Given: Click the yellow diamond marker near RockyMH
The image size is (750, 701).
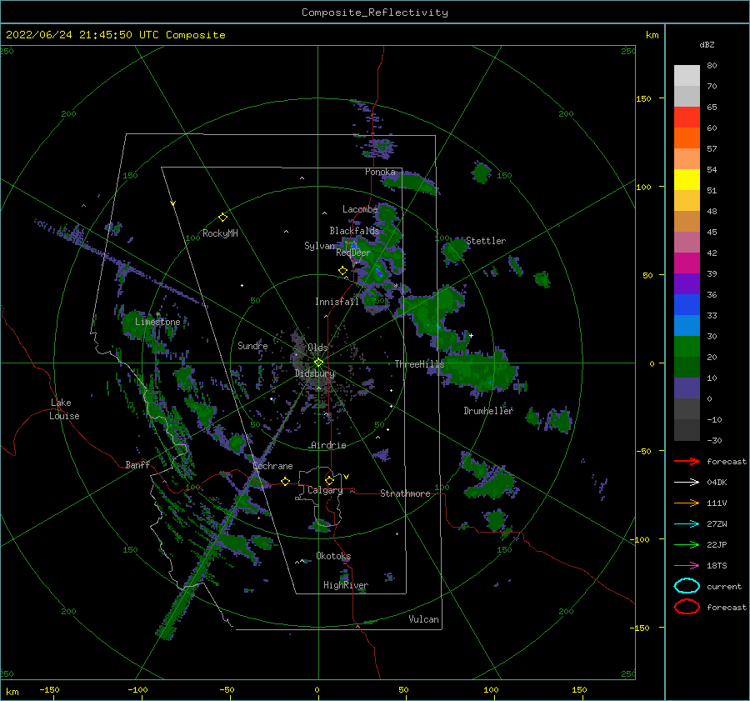Looking at the screenshot, I should (x=222, y=218).
